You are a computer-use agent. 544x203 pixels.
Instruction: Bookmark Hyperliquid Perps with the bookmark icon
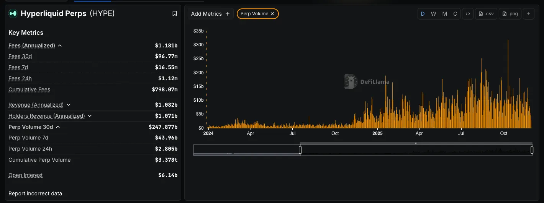pos(175,13)
